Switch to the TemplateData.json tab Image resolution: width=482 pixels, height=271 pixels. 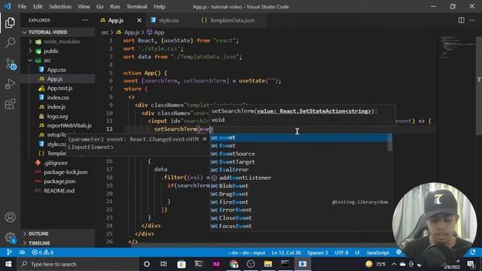pos(232,20)
